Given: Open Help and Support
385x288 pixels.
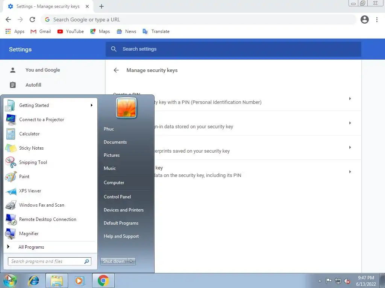Looking at the screenshot, I should pos(121,236).
